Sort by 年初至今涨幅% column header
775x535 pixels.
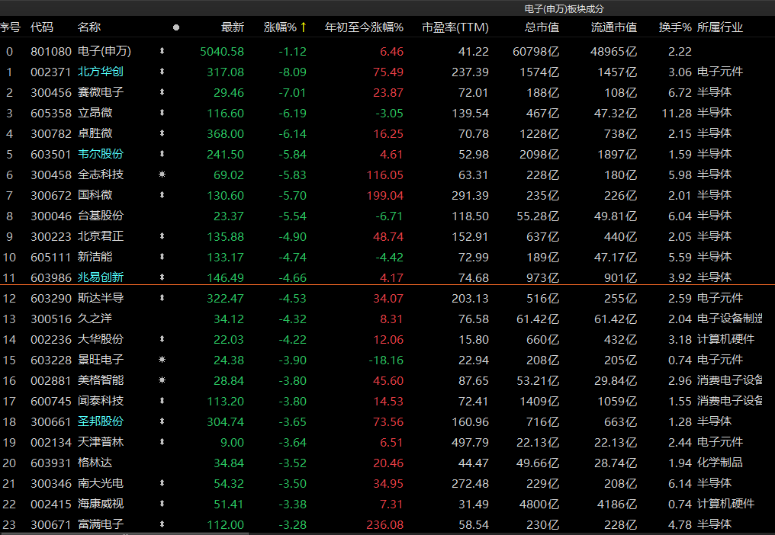(x=364, y=27)
